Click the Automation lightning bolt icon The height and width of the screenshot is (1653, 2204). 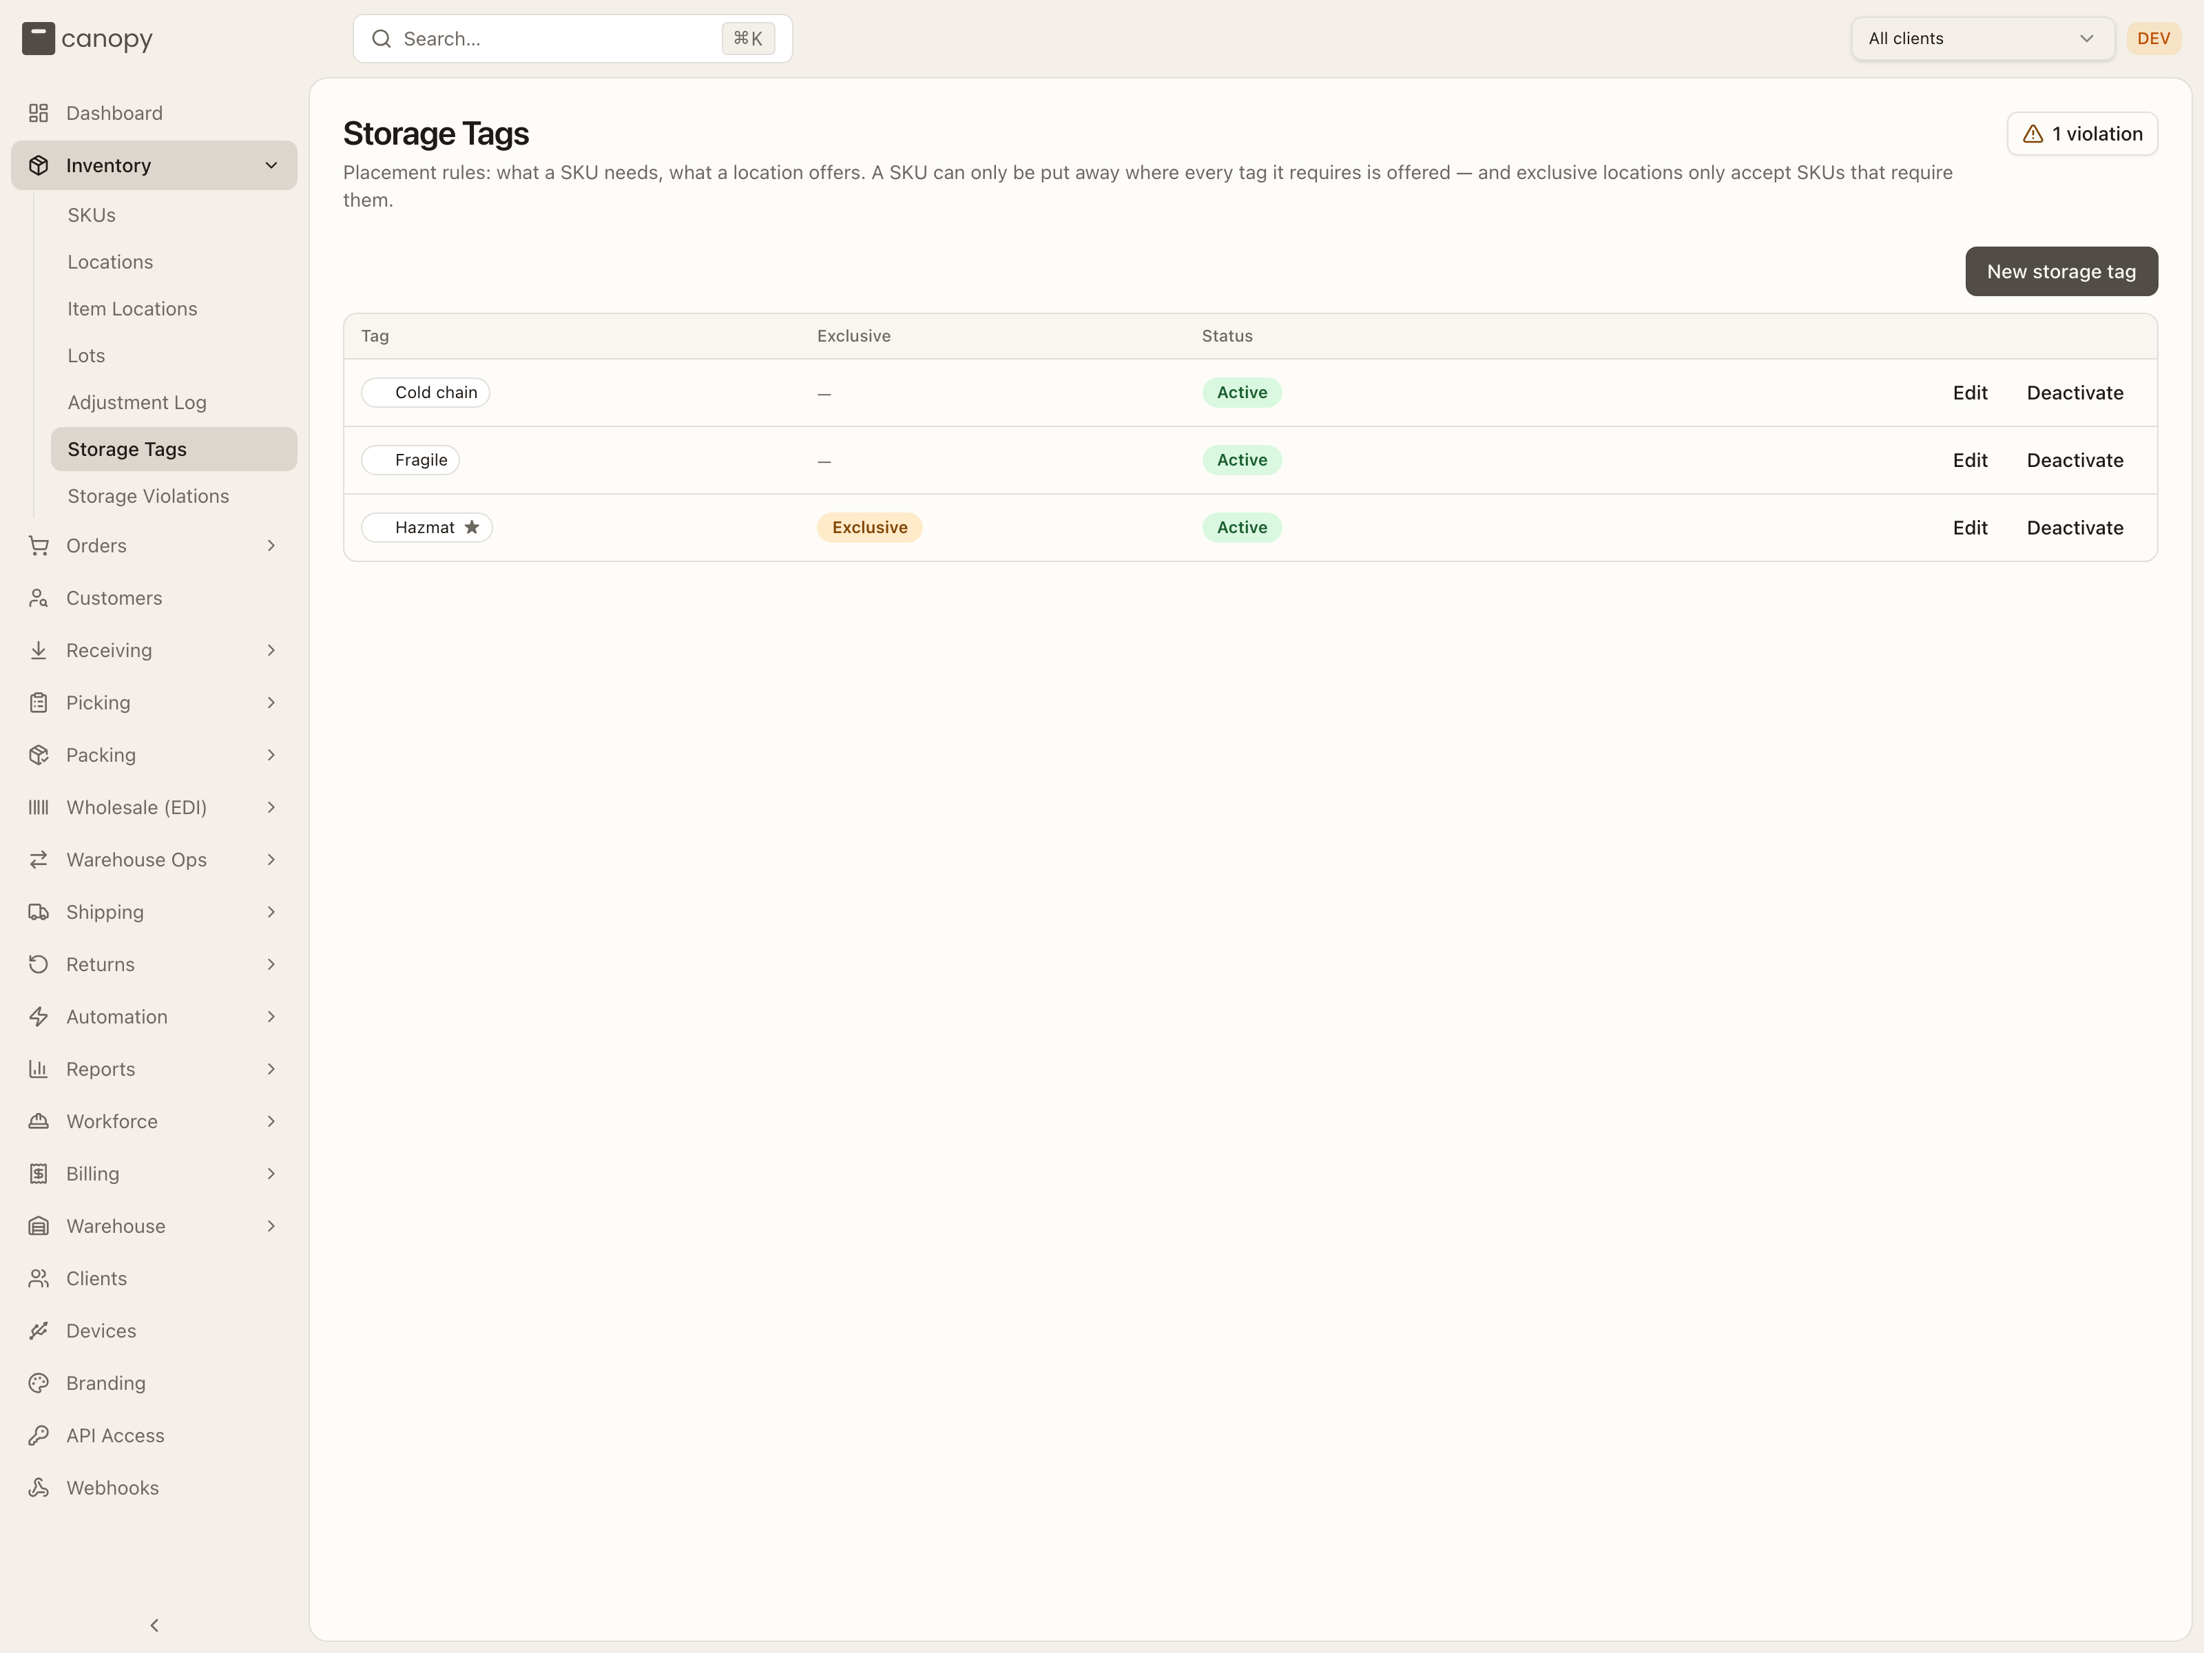pyautogui.click(x=38, y=1017)
